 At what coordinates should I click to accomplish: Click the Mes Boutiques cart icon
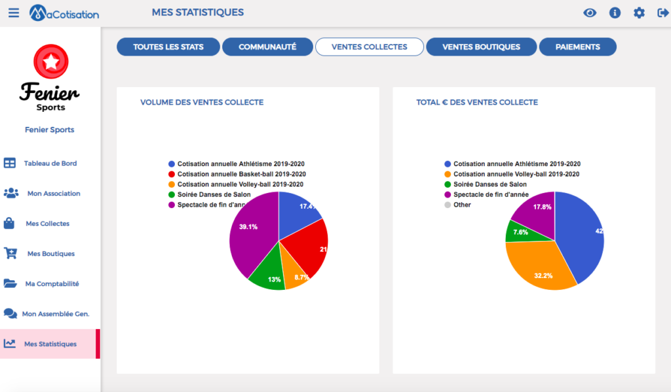[10, 253]
